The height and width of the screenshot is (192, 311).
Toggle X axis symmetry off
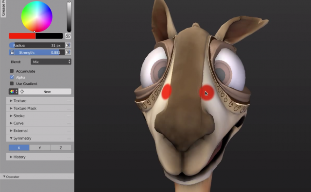19,148
